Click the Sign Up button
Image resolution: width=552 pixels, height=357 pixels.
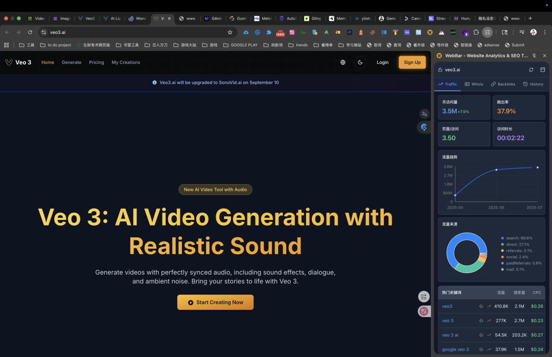click(412, 62)
